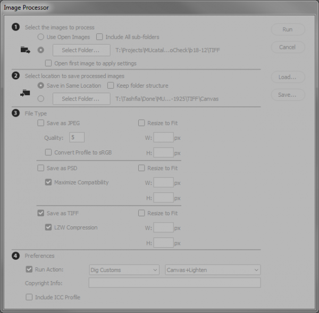The width and height of the screenshot is (319, 313).
Task: Click the source folder icon with arrow
Action: 25,50
